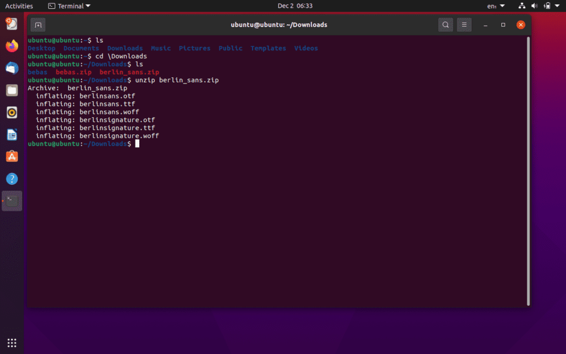Image resolution: width=566 pixels, height=354 pixels.
Task: Click the terminal title ubuntu@ubuntu: ~/Downloads
Action: 279,25
